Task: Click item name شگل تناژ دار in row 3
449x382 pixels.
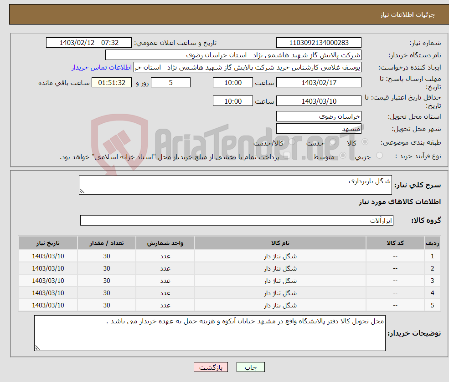Action: pyautogui.click(x=280, y=281)
